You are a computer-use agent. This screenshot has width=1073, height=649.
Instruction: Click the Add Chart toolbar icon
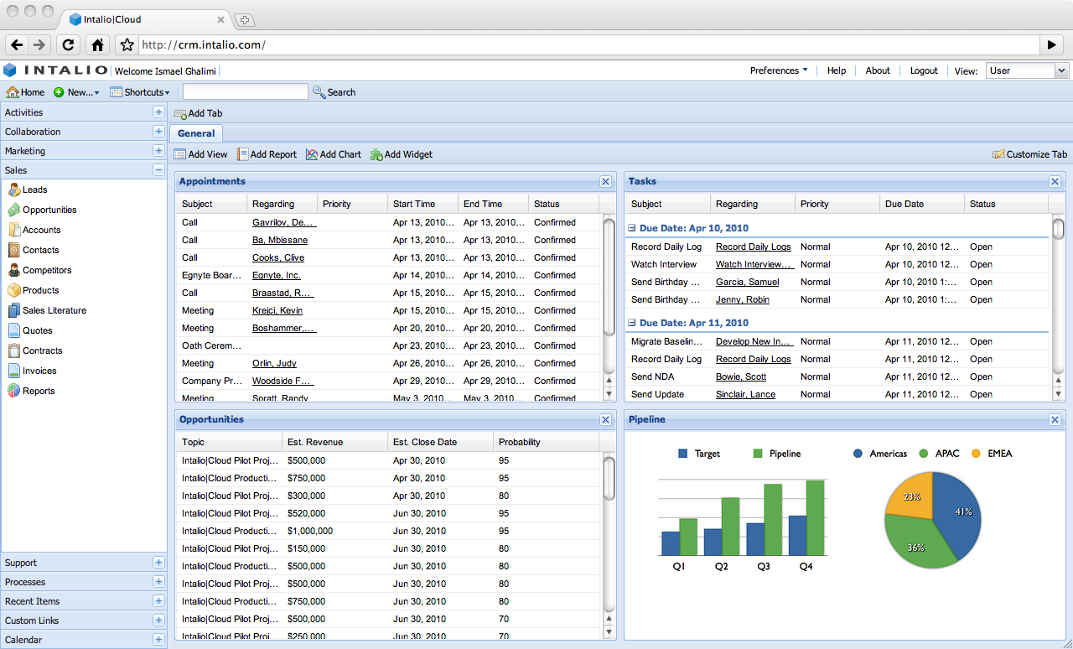tap(313, 154)
